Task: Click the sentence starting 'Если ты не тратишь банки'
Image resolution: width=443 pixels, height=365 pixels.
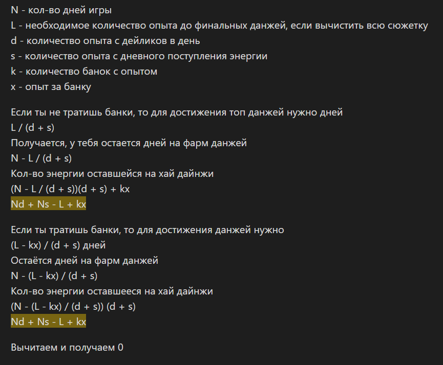Action: 177,112
